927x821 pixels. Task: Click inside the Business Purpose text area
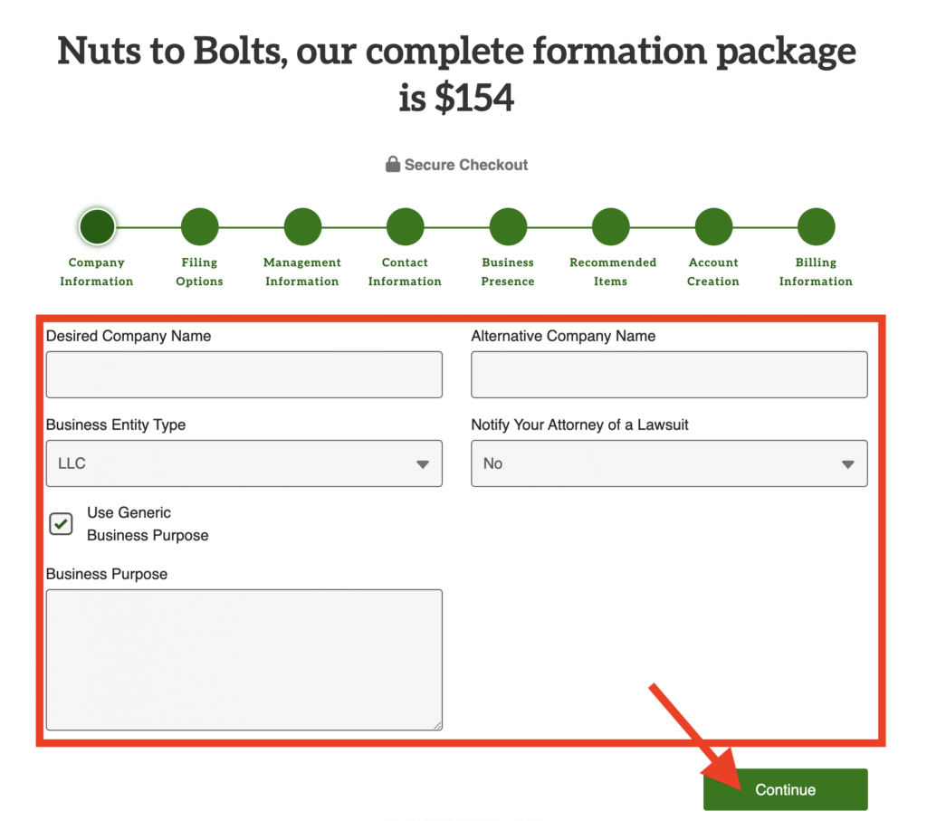point(244,659)
